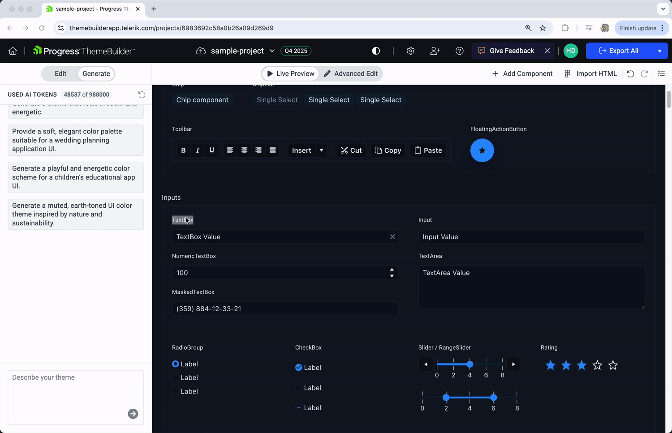The image size is (672, 433).
Task: Click the Import HTML button
Action: pyautogui.click(x=590, y=74)
